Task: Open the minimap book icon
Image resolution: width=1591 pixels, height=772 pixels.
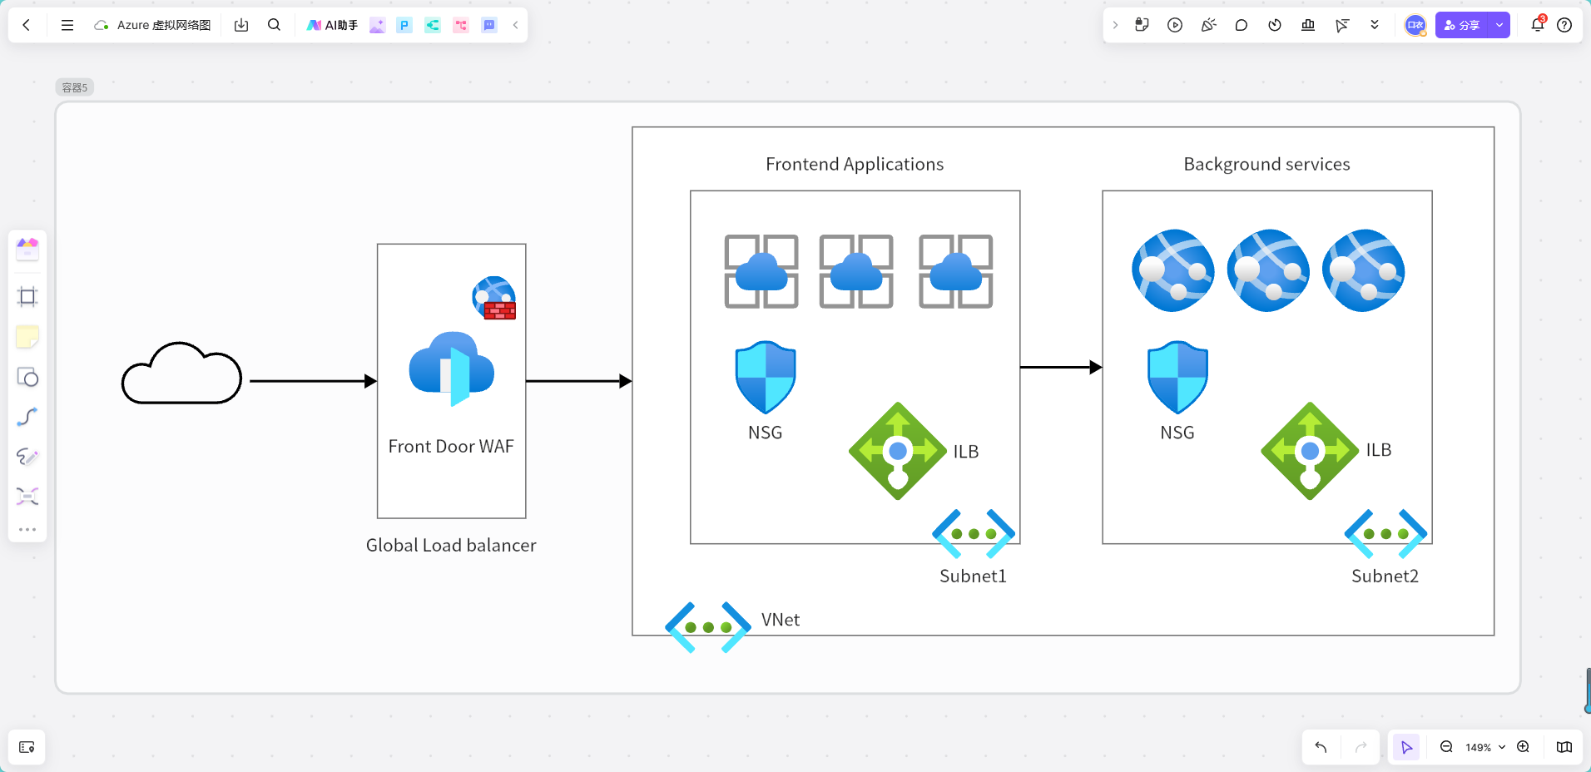Action: pos(1564,747)
